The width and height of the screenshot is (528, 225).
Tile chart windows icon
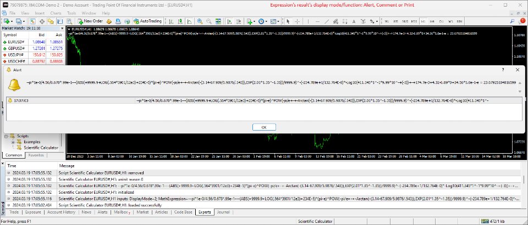click(x=218, y=21)
